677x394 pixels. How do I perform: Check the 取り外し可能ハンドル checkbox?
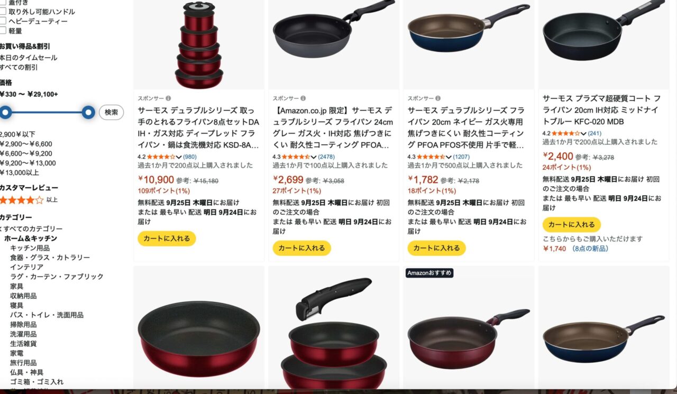coord(3,12)
